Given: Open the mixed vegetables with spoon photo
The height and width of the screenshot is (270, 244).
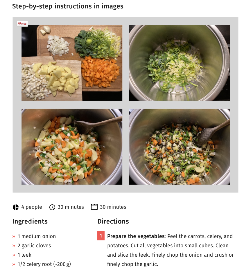Looking at the screenshot, I should coord(72,147).
